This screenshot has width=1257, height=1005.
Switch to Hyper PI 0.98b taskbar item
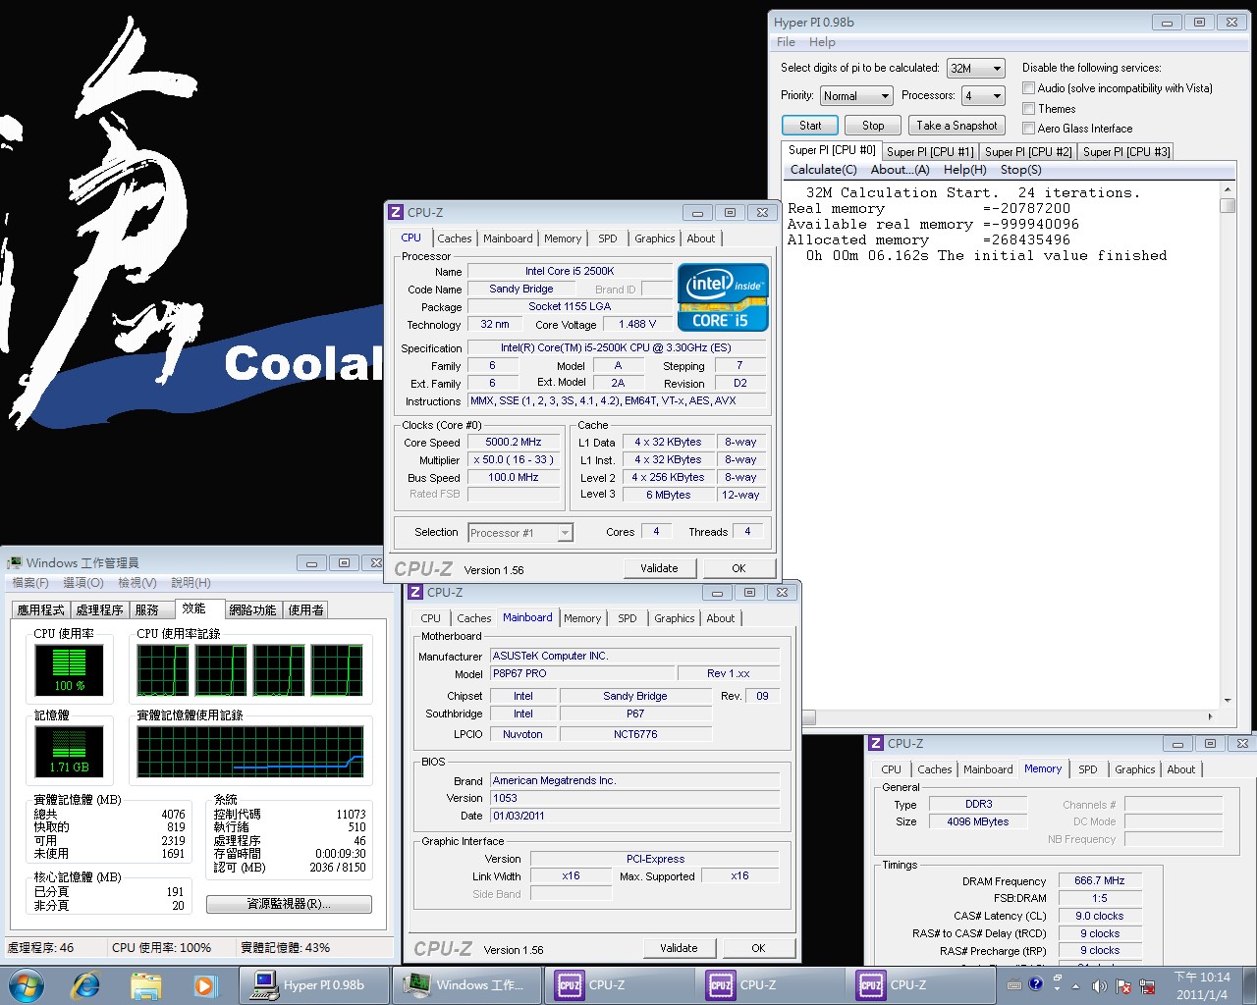pyautogui.click(x=314, y=984)
